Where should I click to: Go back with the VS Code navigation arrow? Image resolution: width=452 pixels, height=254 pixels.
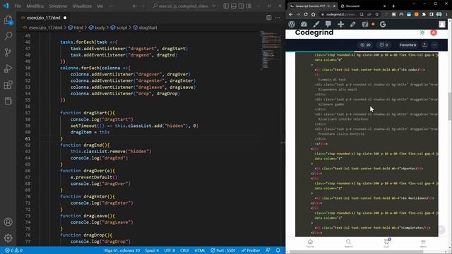135,6
